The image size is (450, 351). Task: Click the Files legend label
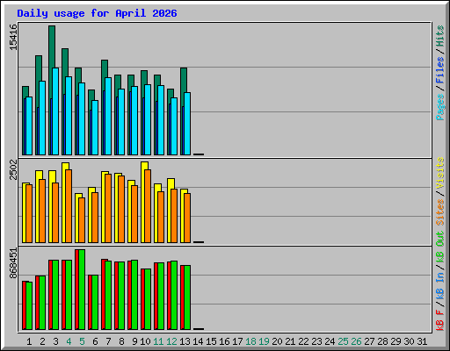coord(440,69)
